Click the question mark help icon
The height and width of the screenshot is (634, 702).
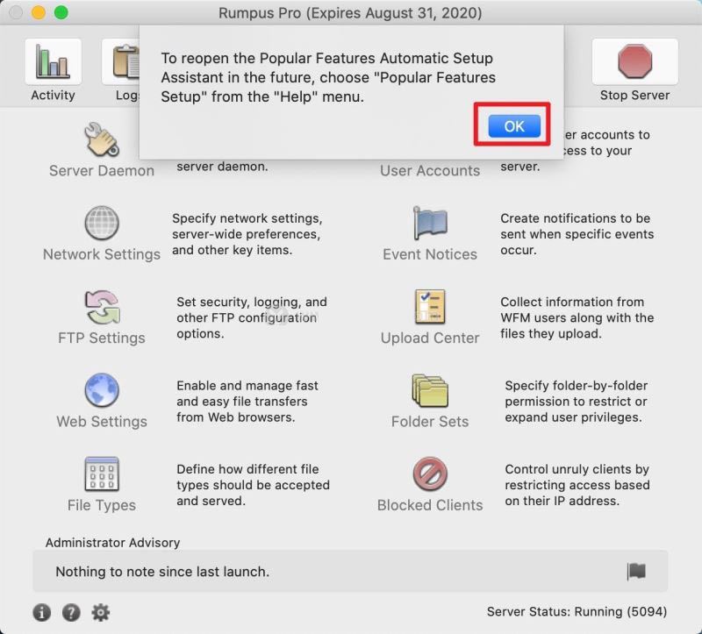(71, 612)
